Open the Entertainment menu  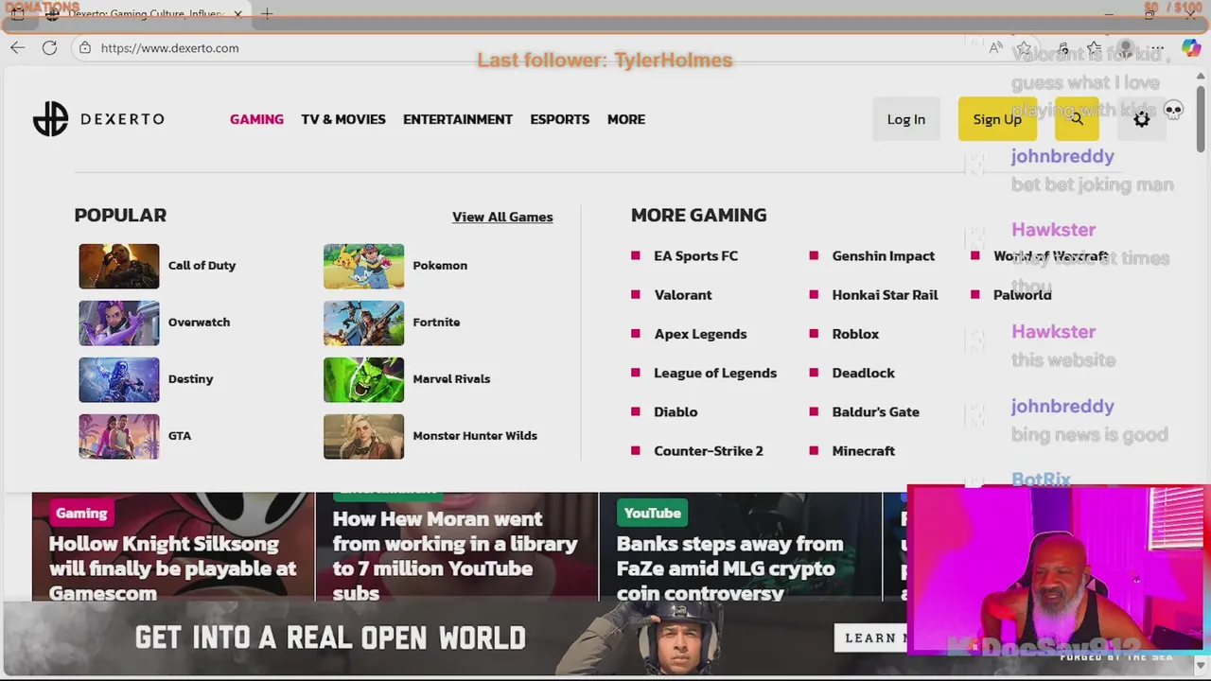pos(458,119)
